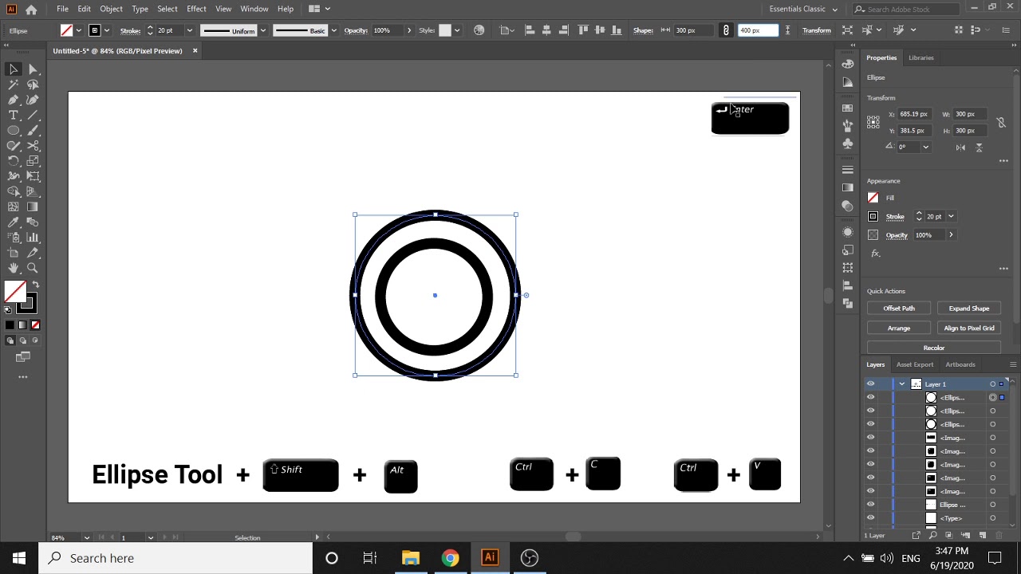
Task: Expand the opacity slider arrow in control bar
Action: [409, 30]
